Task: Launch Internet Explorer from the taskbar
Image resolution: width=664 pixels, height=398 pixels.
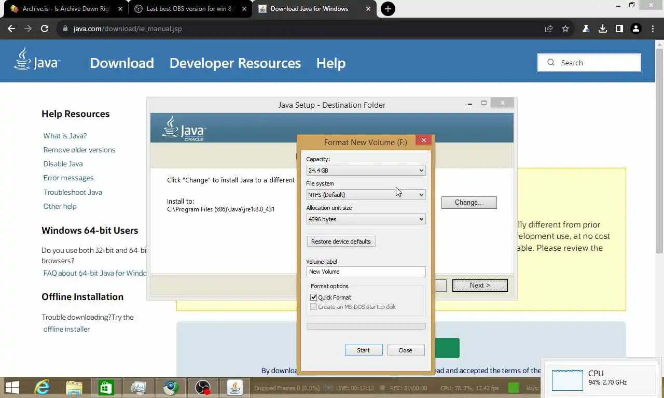Action: click(x=41, y=388)
